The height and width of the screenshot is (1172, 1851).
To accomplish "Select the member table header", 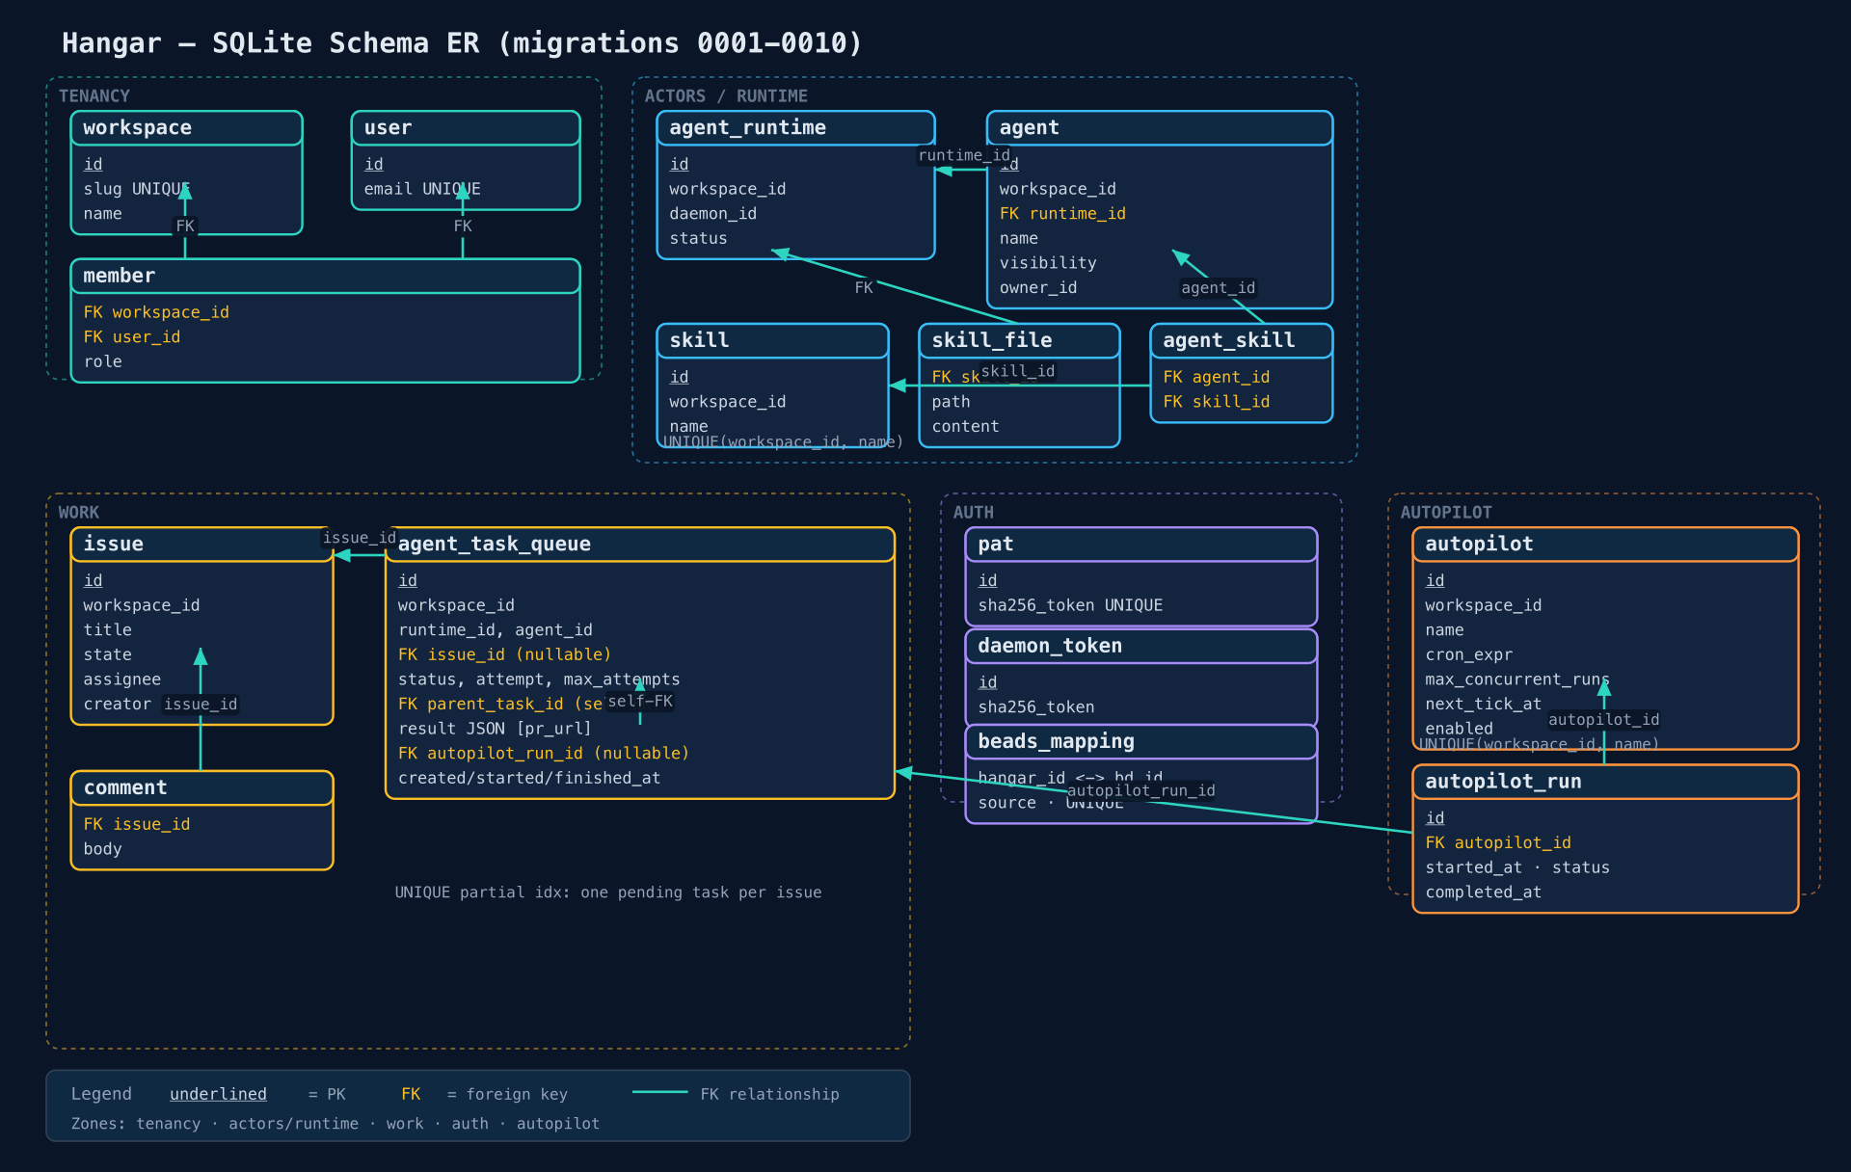I will click(325, 276).
